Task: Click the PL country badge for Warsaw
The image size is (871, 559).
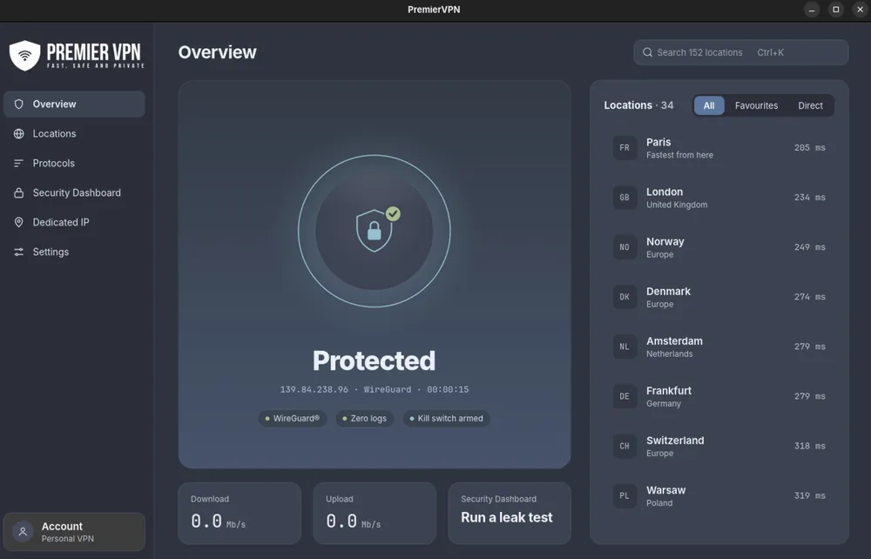Action: click(x=625, y=495)
